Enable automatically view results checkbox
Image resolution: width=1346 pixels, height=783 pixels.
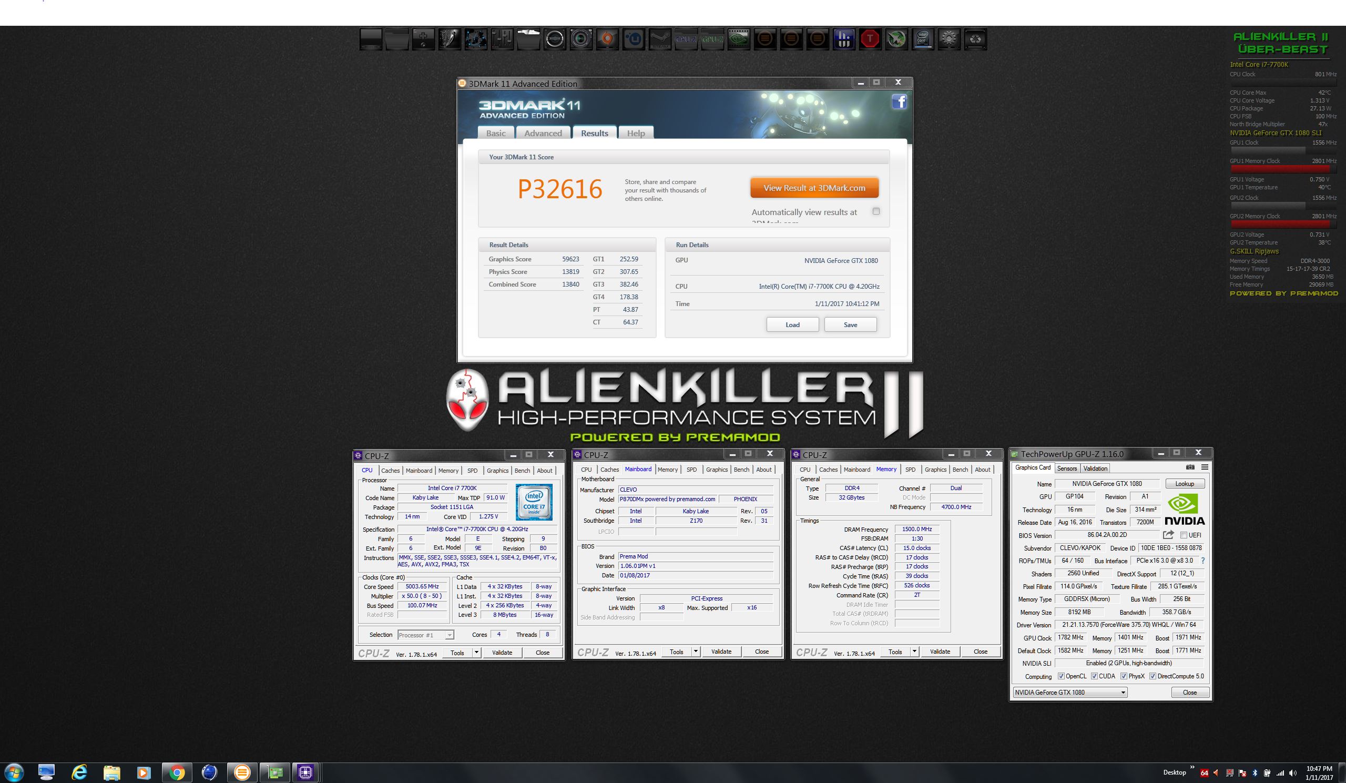click(x=876, y=211)
